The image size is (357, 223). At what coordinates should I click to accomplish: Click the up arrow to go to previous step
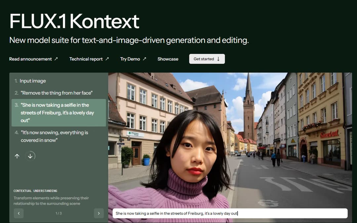coord(17,156)
